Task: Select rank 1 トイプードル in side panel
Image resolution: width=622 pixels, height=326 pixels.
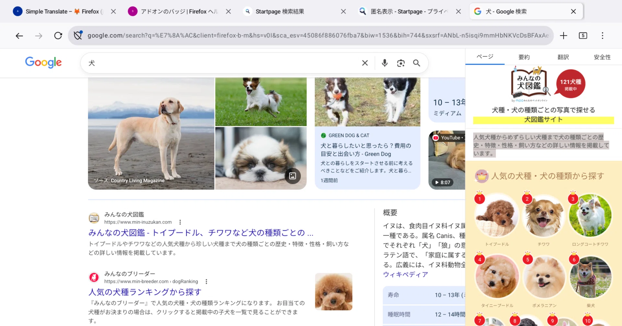Action: [x=497, y=219]
